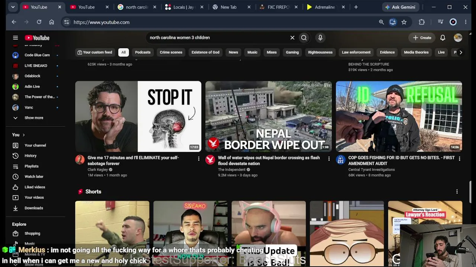The width and height of the screenshot is (476, 267).
Task: Switch to the FXC FIREPO browser tab
Action: [x=278, y=7]
